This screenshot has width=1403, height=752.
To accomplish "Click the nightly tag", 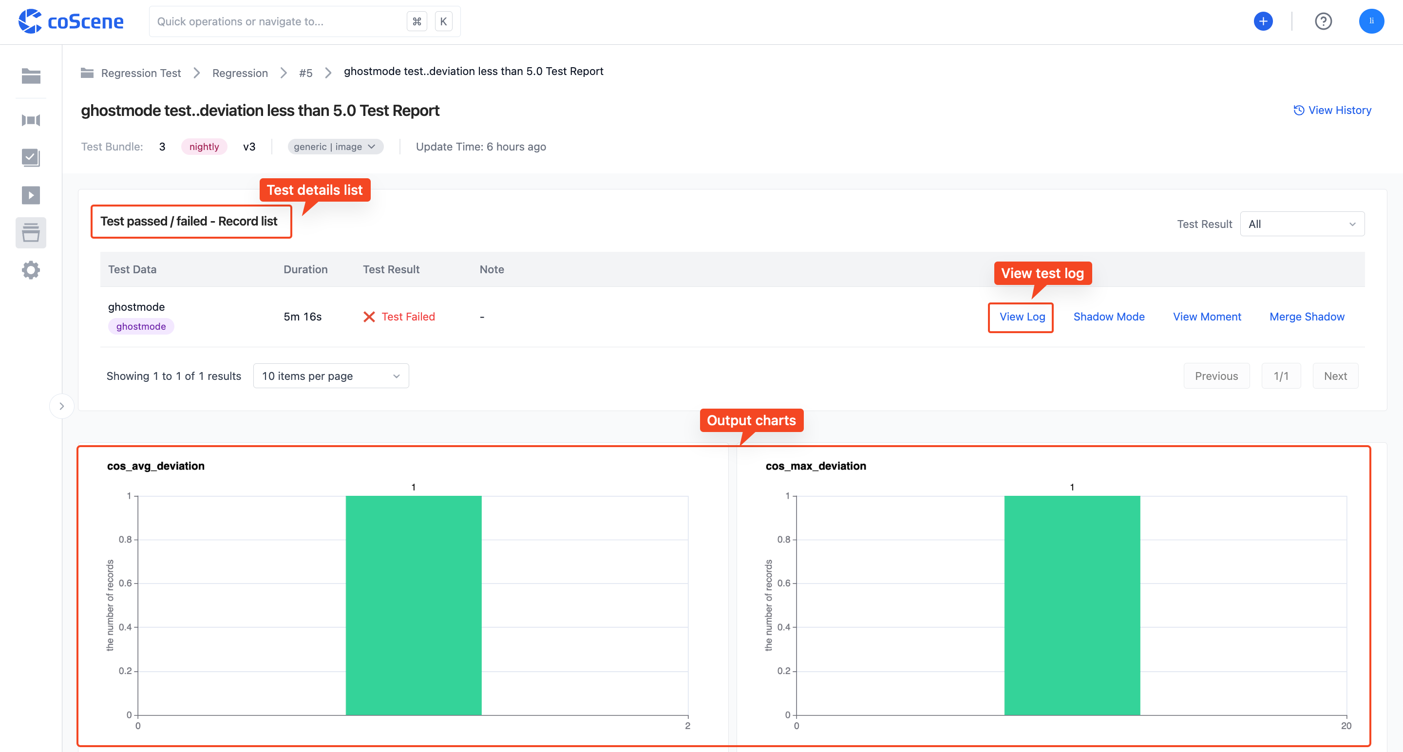I will point(204,147).
